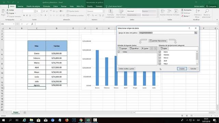The width and height of the screenshot is (219, 123).
Task: Open the Insertar ribbon tab
Action: (21, 6)
